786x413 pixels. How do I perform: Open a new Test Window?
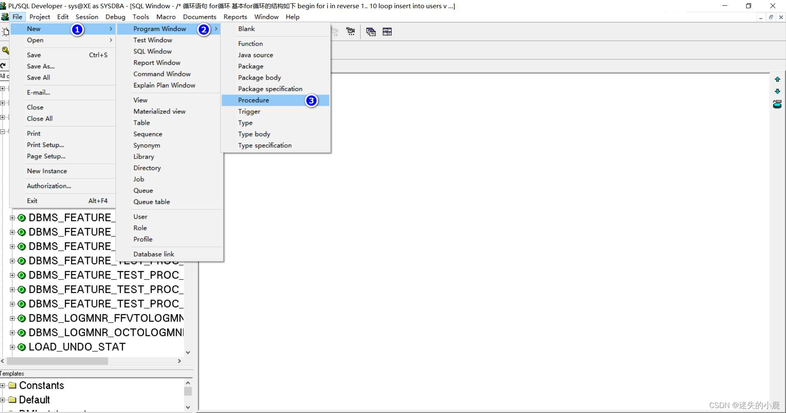coord(169,40)
